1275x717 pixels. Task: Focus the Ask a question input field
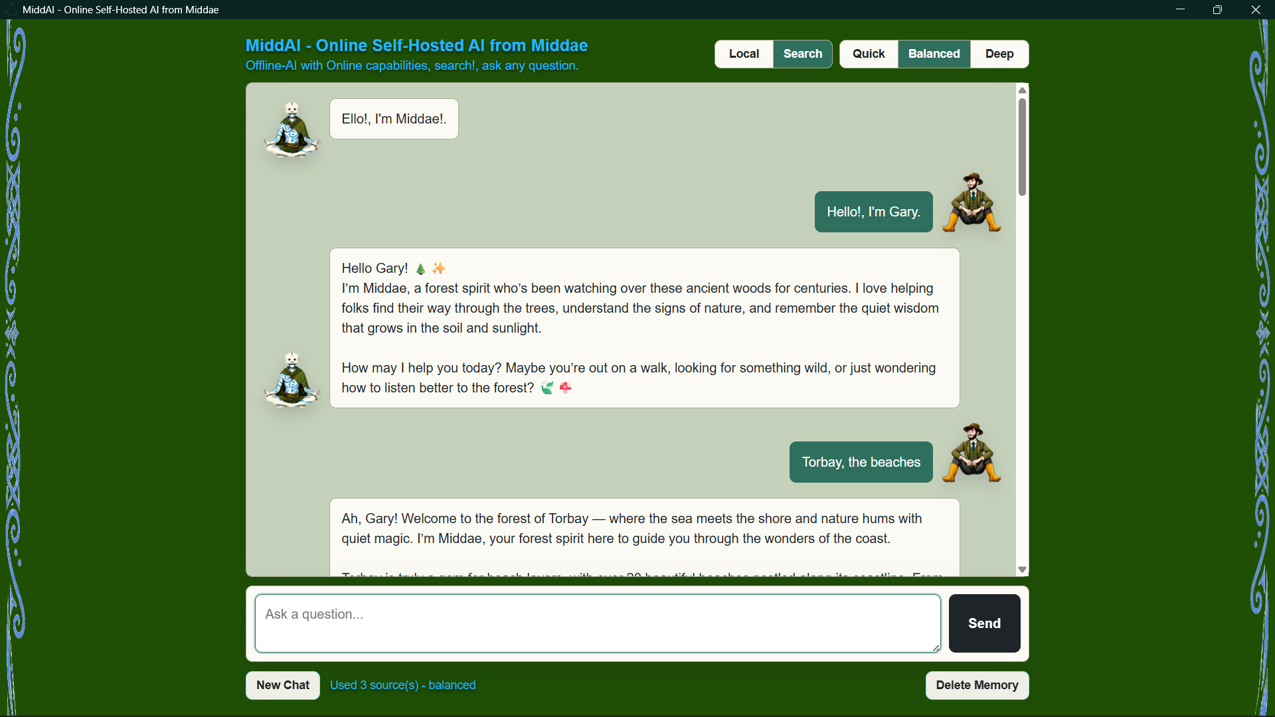[x=598, y=623]
